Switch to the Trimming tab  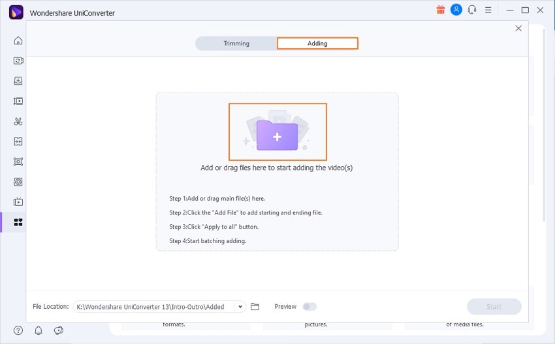click(x=236, y=44)
